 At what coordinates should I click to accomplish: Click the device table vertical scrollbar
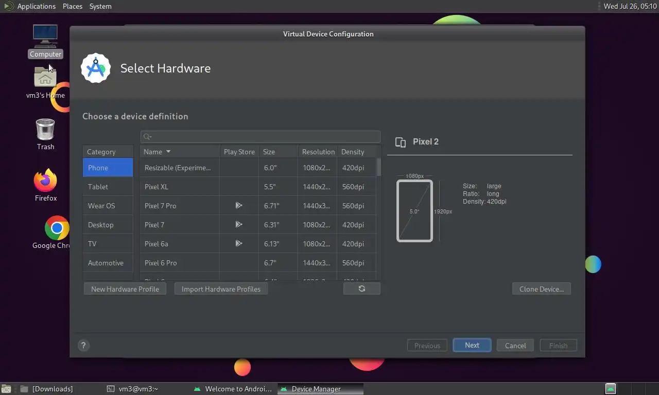(x=379, y=167)
